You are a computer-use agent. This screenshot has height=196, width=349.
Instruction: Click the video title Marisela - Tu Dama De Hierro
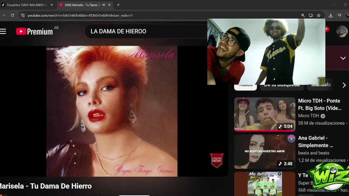[46, 186]
